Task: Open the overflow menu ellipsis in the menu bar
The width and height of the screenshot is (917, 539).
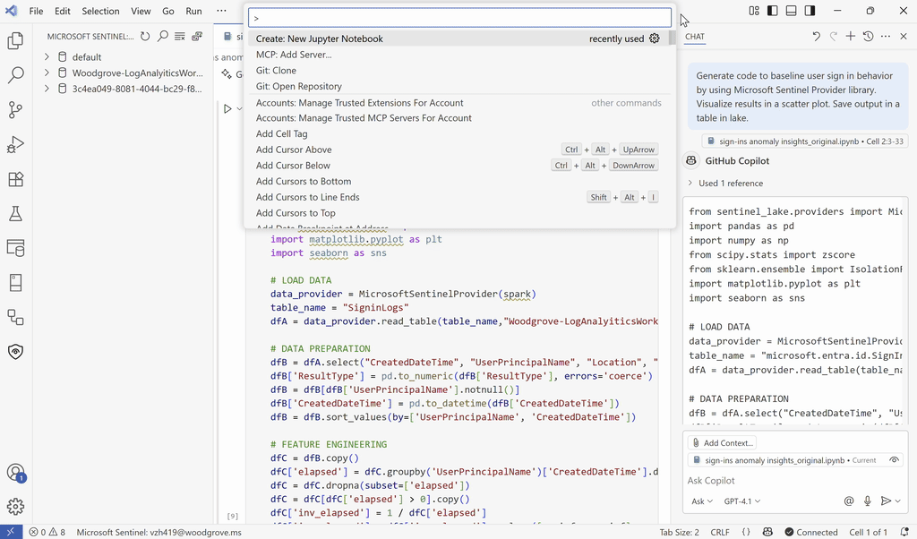Action: (221, 11)
